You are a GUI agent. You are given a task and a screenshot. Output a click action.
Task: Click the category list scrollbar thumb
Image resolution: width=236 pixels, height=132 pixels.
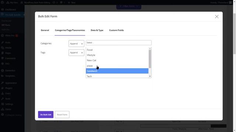[x=150, y=59]
